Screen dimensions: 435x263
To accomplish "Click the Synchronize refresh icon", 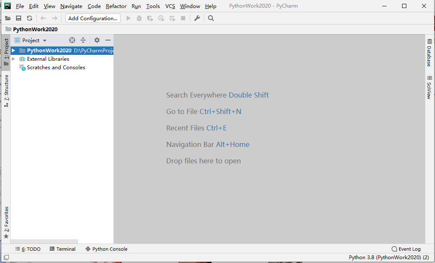I will coord(30,18).
